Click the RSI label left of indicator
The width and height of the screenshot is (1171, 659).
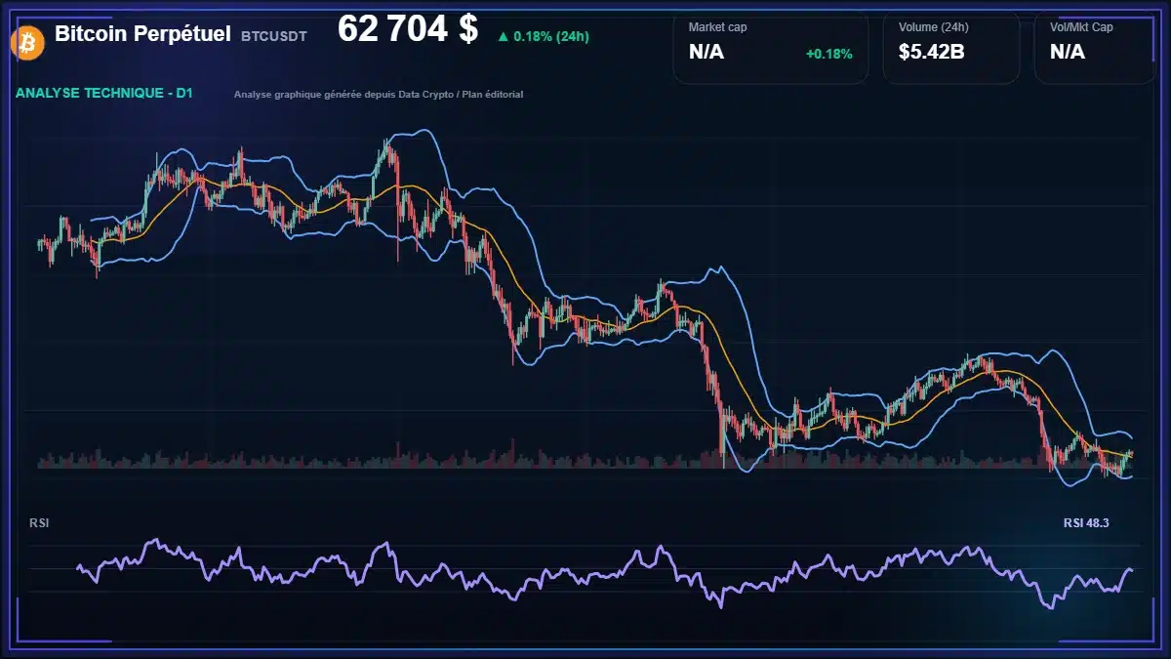pyautogui.click(x=39, y=523)
